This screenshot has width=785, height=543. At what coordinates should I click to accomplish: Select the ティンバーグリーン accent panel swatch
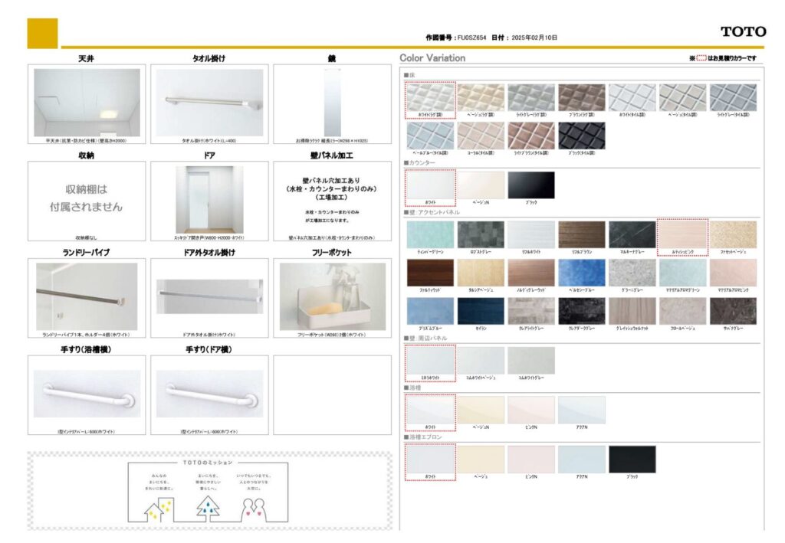(x=430, y=234)
